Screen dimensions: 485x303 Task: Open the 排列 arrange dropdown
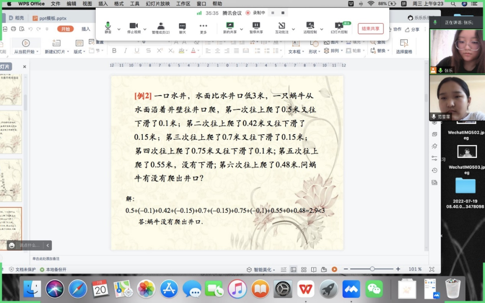[x=333, y=51]
